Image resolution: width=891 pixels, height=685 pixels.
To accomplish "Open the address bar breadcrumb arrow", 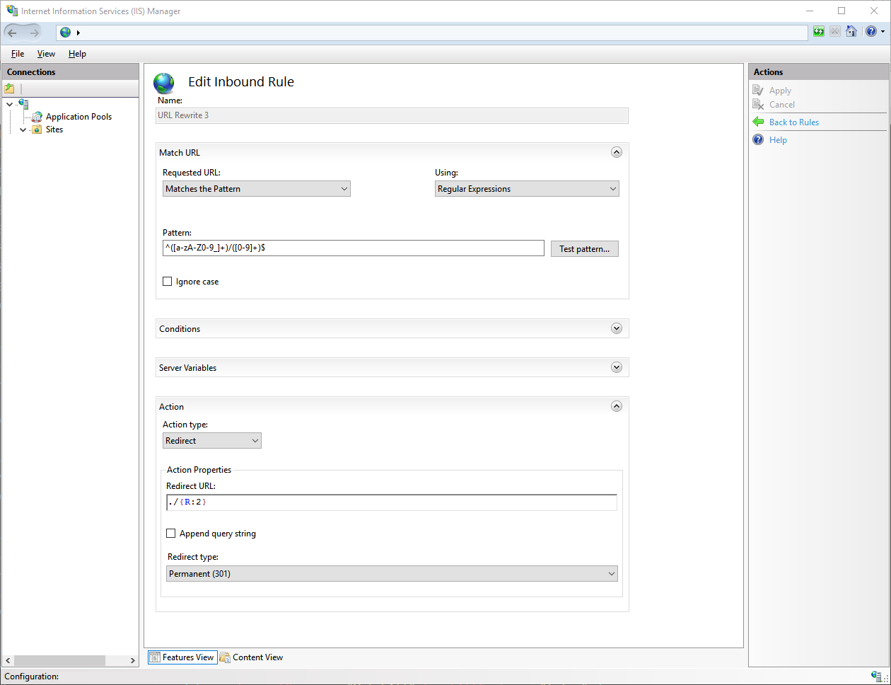I will 78,33.
